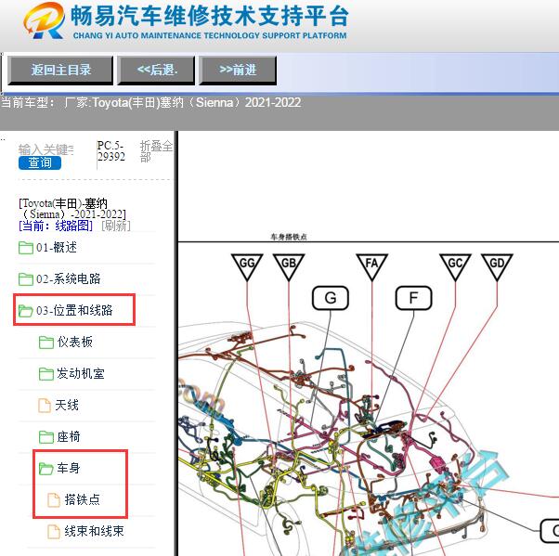The height and width of the screenshot is (556, 559).
Task: Focus the 输入关键字 search field
Action: point(46,149)
